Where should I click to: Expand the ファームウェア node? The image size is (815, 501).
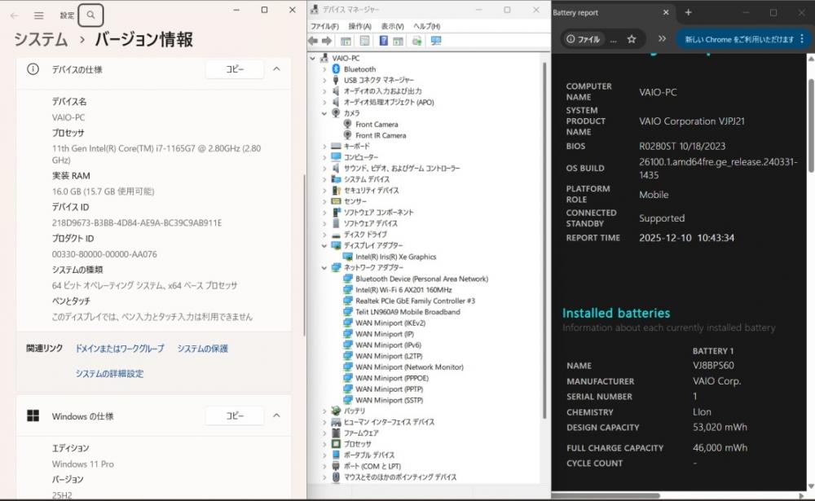pos(324,433)
